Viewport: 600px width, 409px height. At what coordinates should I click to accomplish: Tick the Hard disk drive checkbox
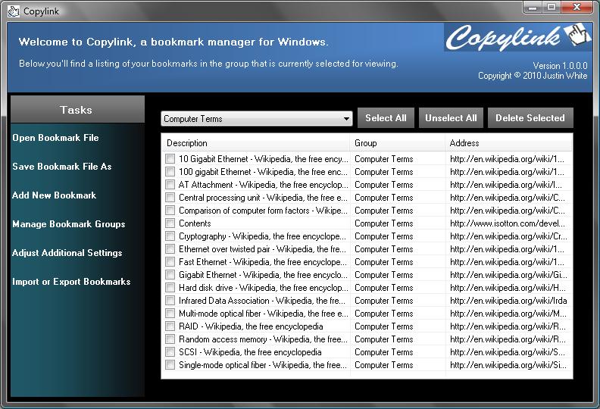170,288
